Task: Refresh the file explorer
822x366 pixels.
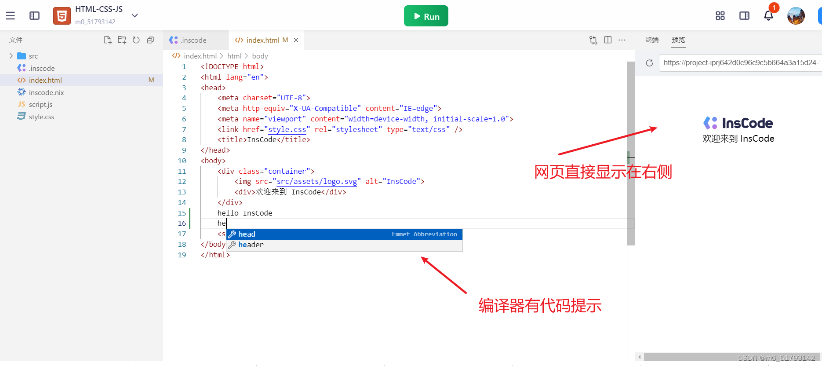Action: [x=136, y=40]
